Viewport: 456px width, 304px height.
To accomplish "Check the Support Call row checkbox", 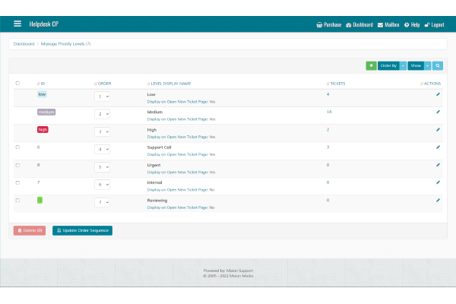I will click(17, 147).
